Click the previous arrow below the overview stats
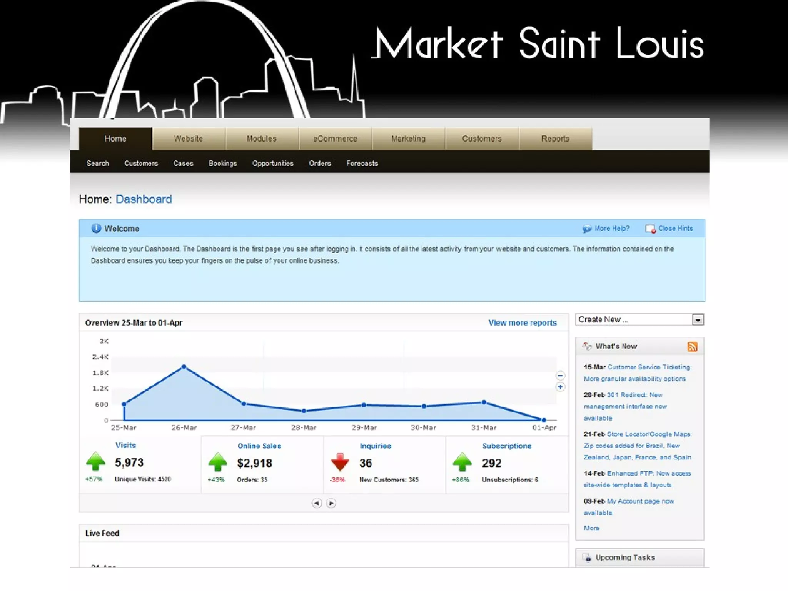Viewport: 788px width, 591px height. (316, 503)
